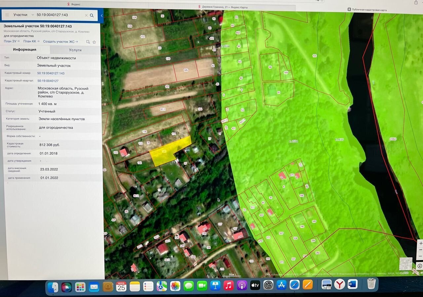Click the cadastral value 812 308 руб.
Screen dimensions: 423x297
[50, 145]
